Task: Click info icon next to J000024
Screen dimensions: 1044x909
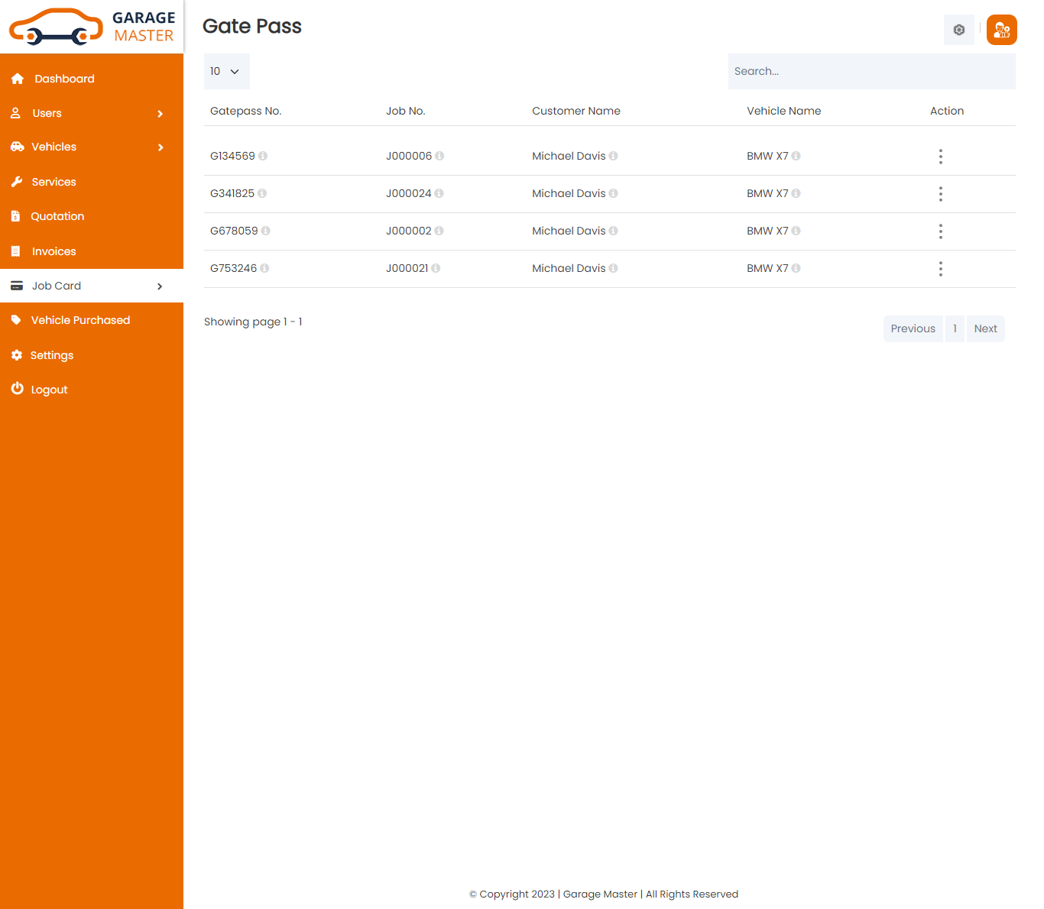Action: 439,194
